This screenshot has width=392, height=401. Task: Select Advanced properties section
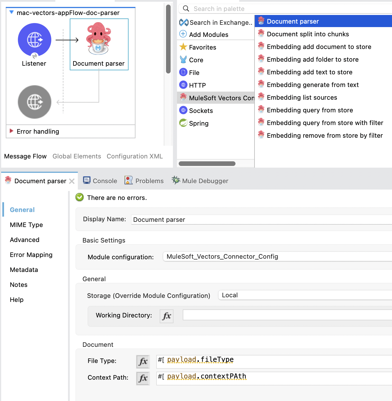24,240
